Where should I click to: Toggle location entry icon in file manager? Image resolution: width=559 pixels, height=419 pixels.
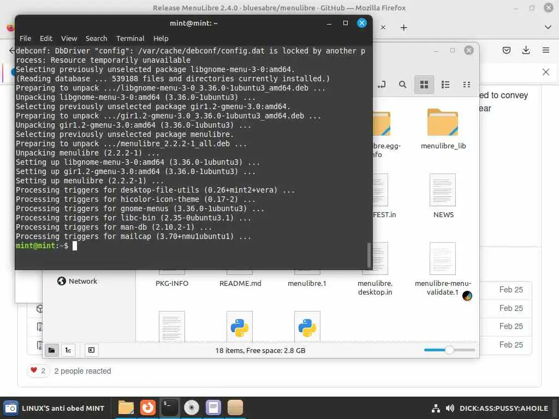(382, 85)
